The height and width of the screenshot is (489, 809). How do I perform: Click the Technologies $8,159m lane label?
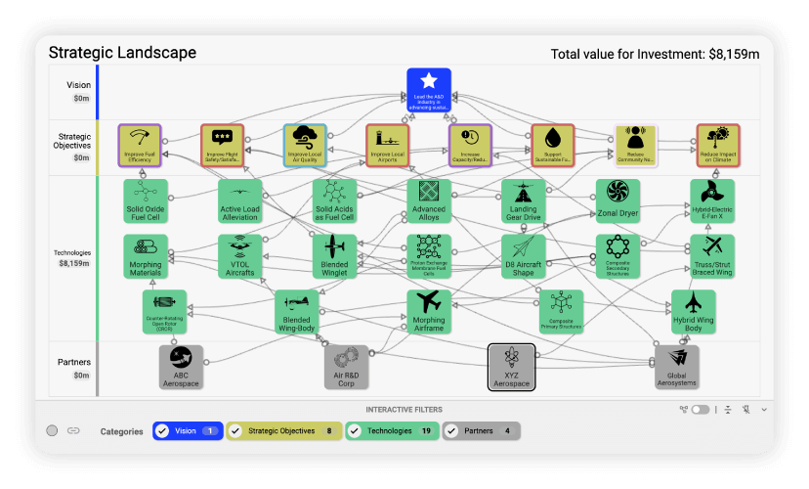(72, 257)
